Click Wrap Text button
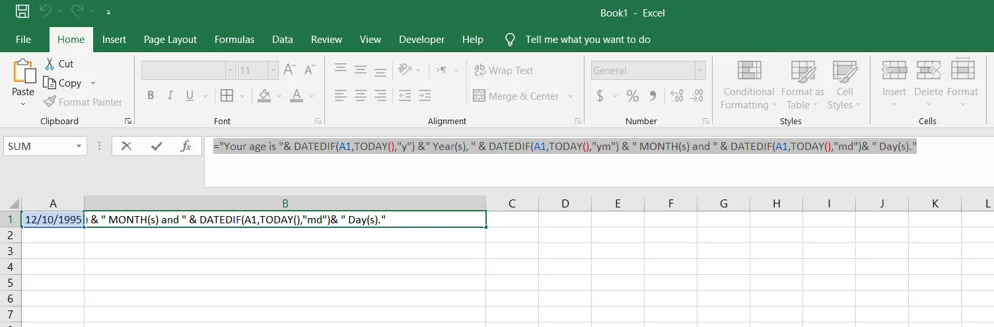The image size is (994, 327). coord(503,71)
